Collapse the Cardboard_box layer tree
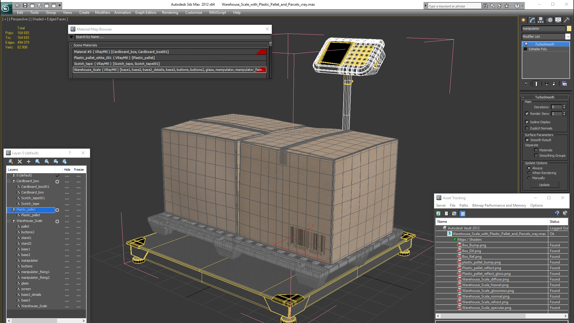This screenshot has height=323, width=574. [x=9, y=181]
